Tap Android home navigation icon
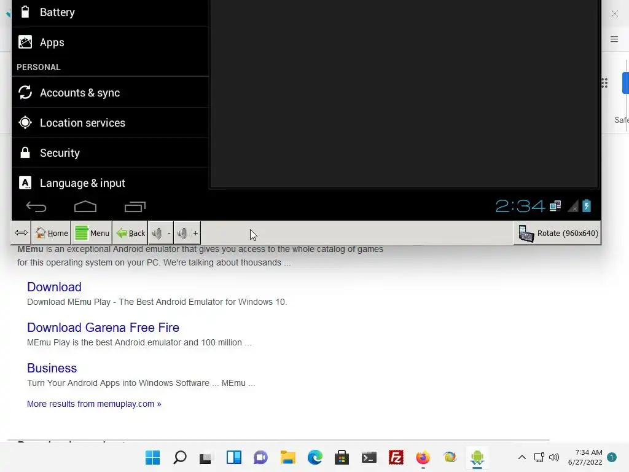 pyautogui.click(x=85, y=206)
